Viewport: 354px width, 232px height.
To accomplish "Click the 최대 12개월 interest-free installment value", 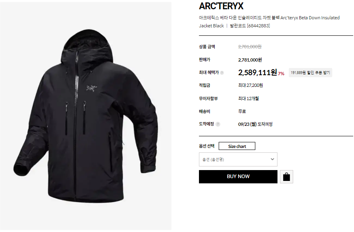I will click(x=248, y=99).
